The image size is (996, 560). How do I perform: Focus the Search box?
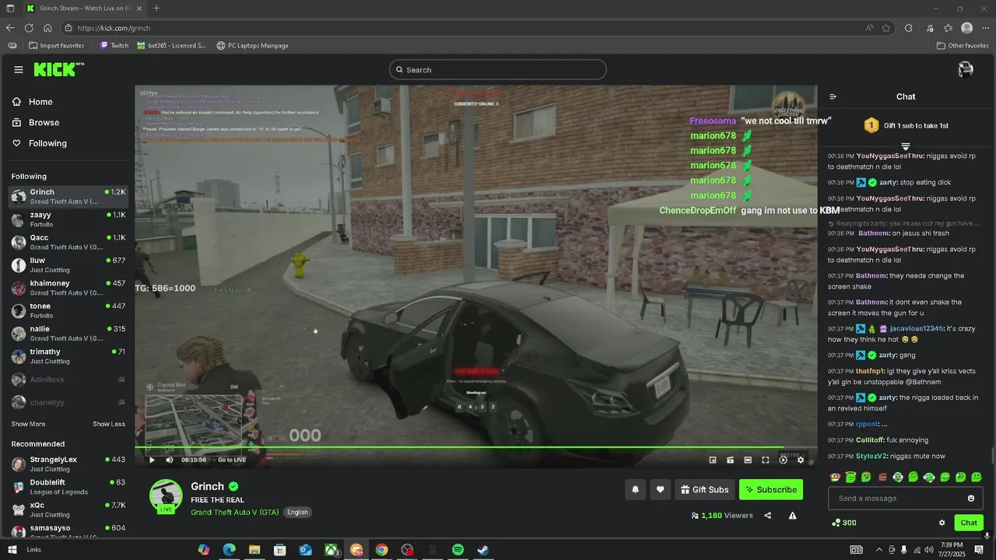pyautogui.click(x=498, y=70)
